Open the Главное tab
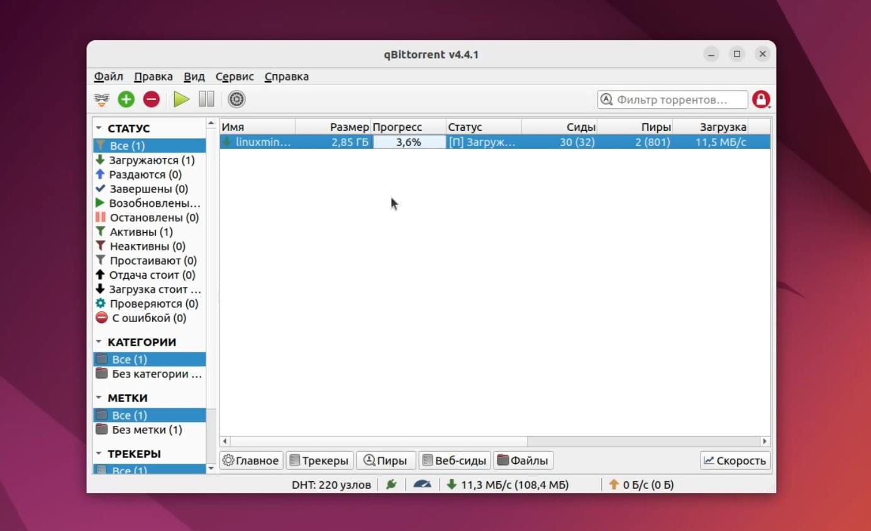The height and width of the screenshot is (531, 871). coord(251,461)
